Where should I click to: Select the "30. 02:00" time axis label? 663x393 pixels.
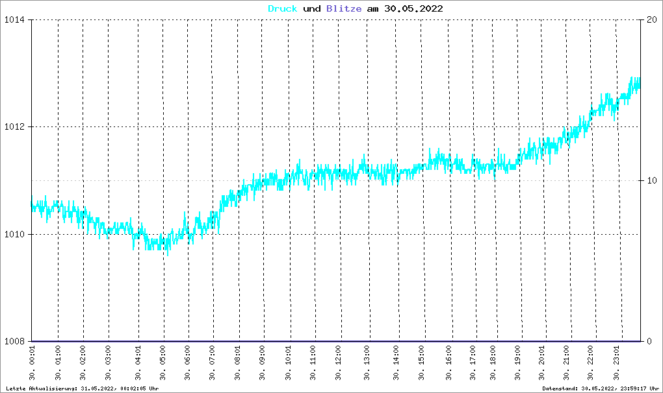coord(83,363)
